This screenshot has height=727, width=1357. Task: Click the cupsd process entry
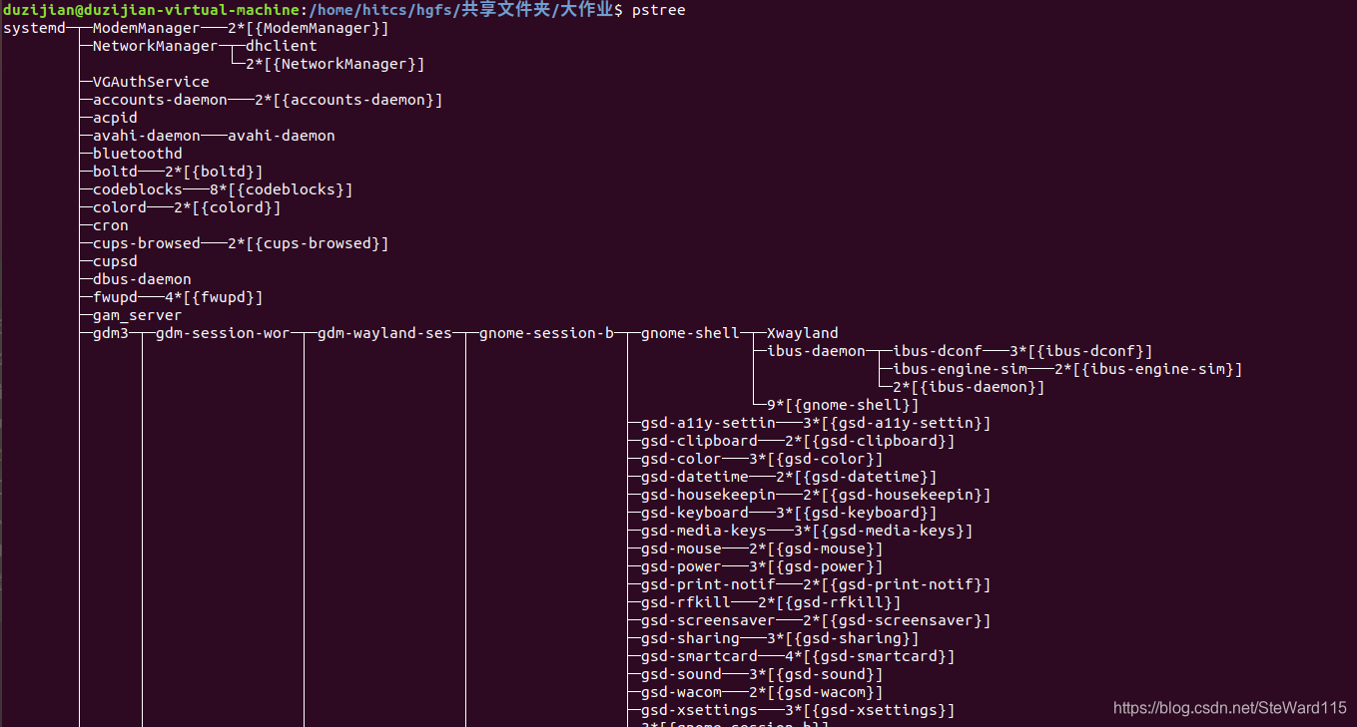click(x=115, y=261)
